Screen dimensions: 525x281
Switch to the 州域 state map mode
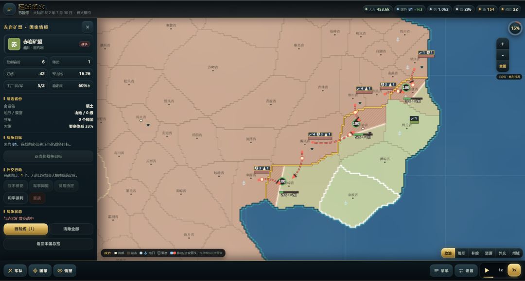[516, 253]
